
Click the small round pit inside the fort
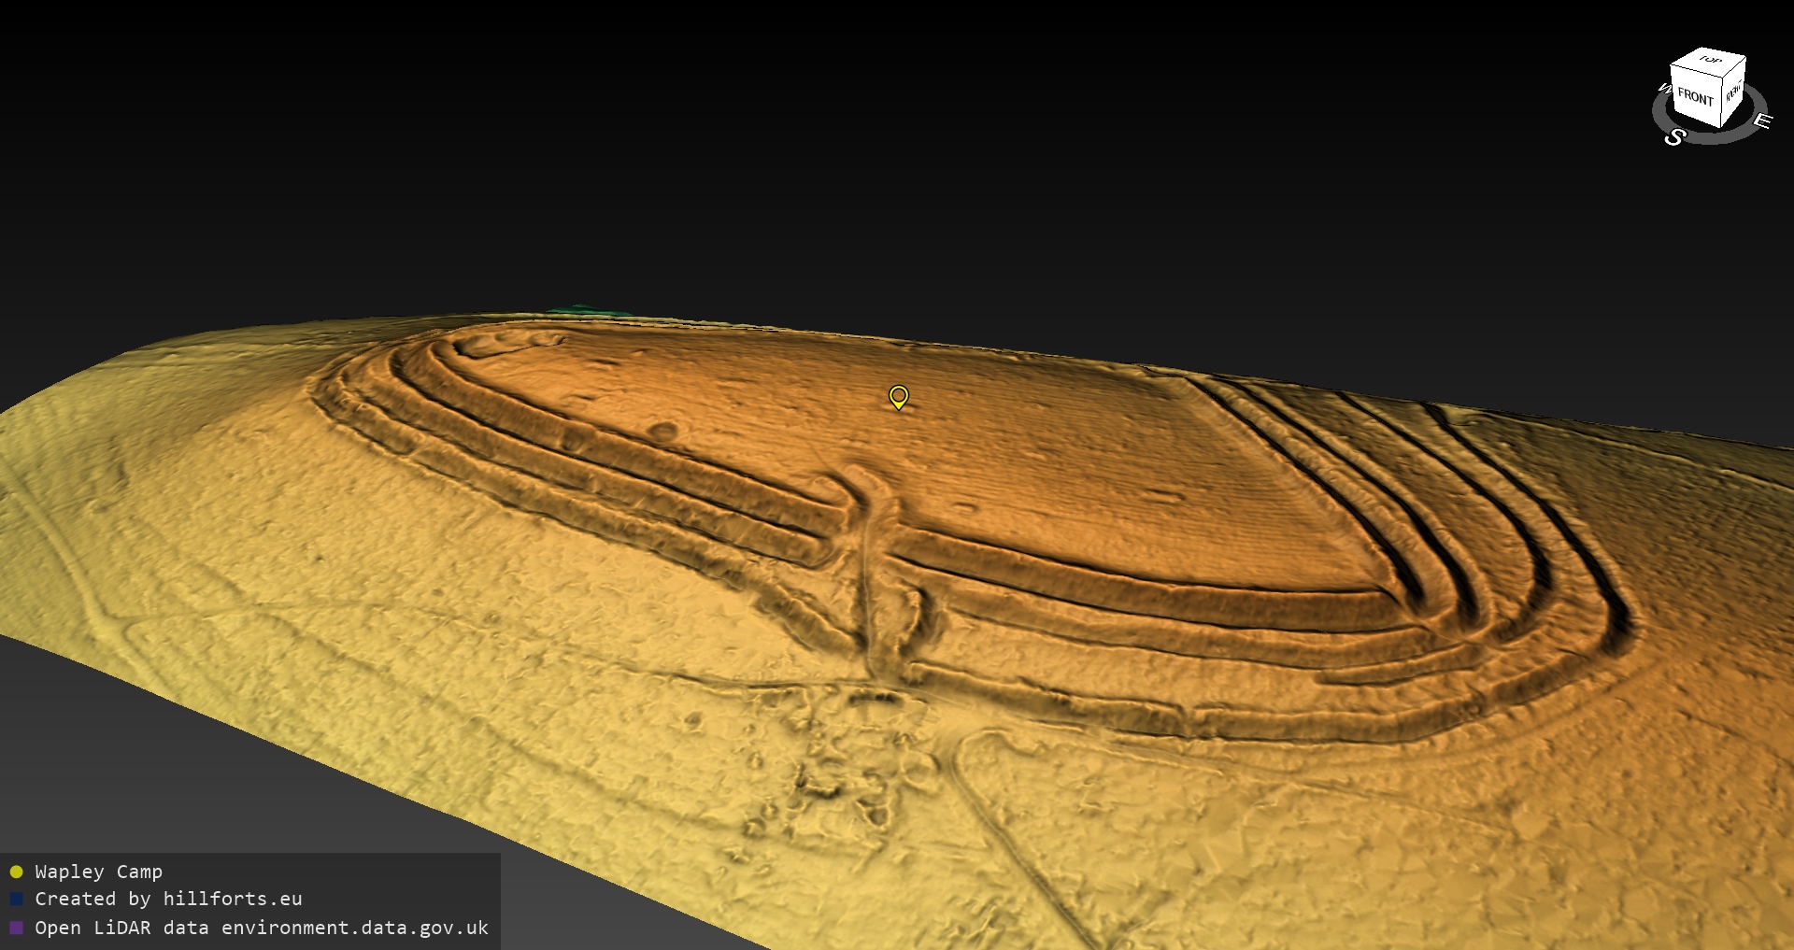662,431
